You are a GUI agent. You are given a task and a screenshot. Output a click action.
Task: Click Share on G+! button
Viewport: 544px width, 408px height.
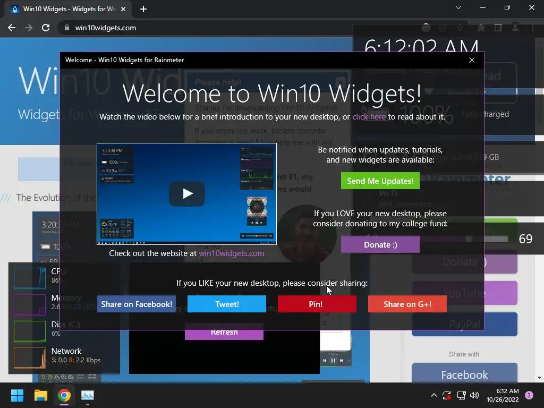coord(407,304)
